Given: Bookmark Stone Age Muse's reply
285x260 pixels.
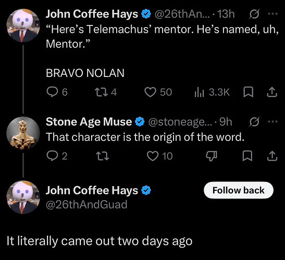Looking at the screenshot, I should pyautogui.click(x=247, y=156).
